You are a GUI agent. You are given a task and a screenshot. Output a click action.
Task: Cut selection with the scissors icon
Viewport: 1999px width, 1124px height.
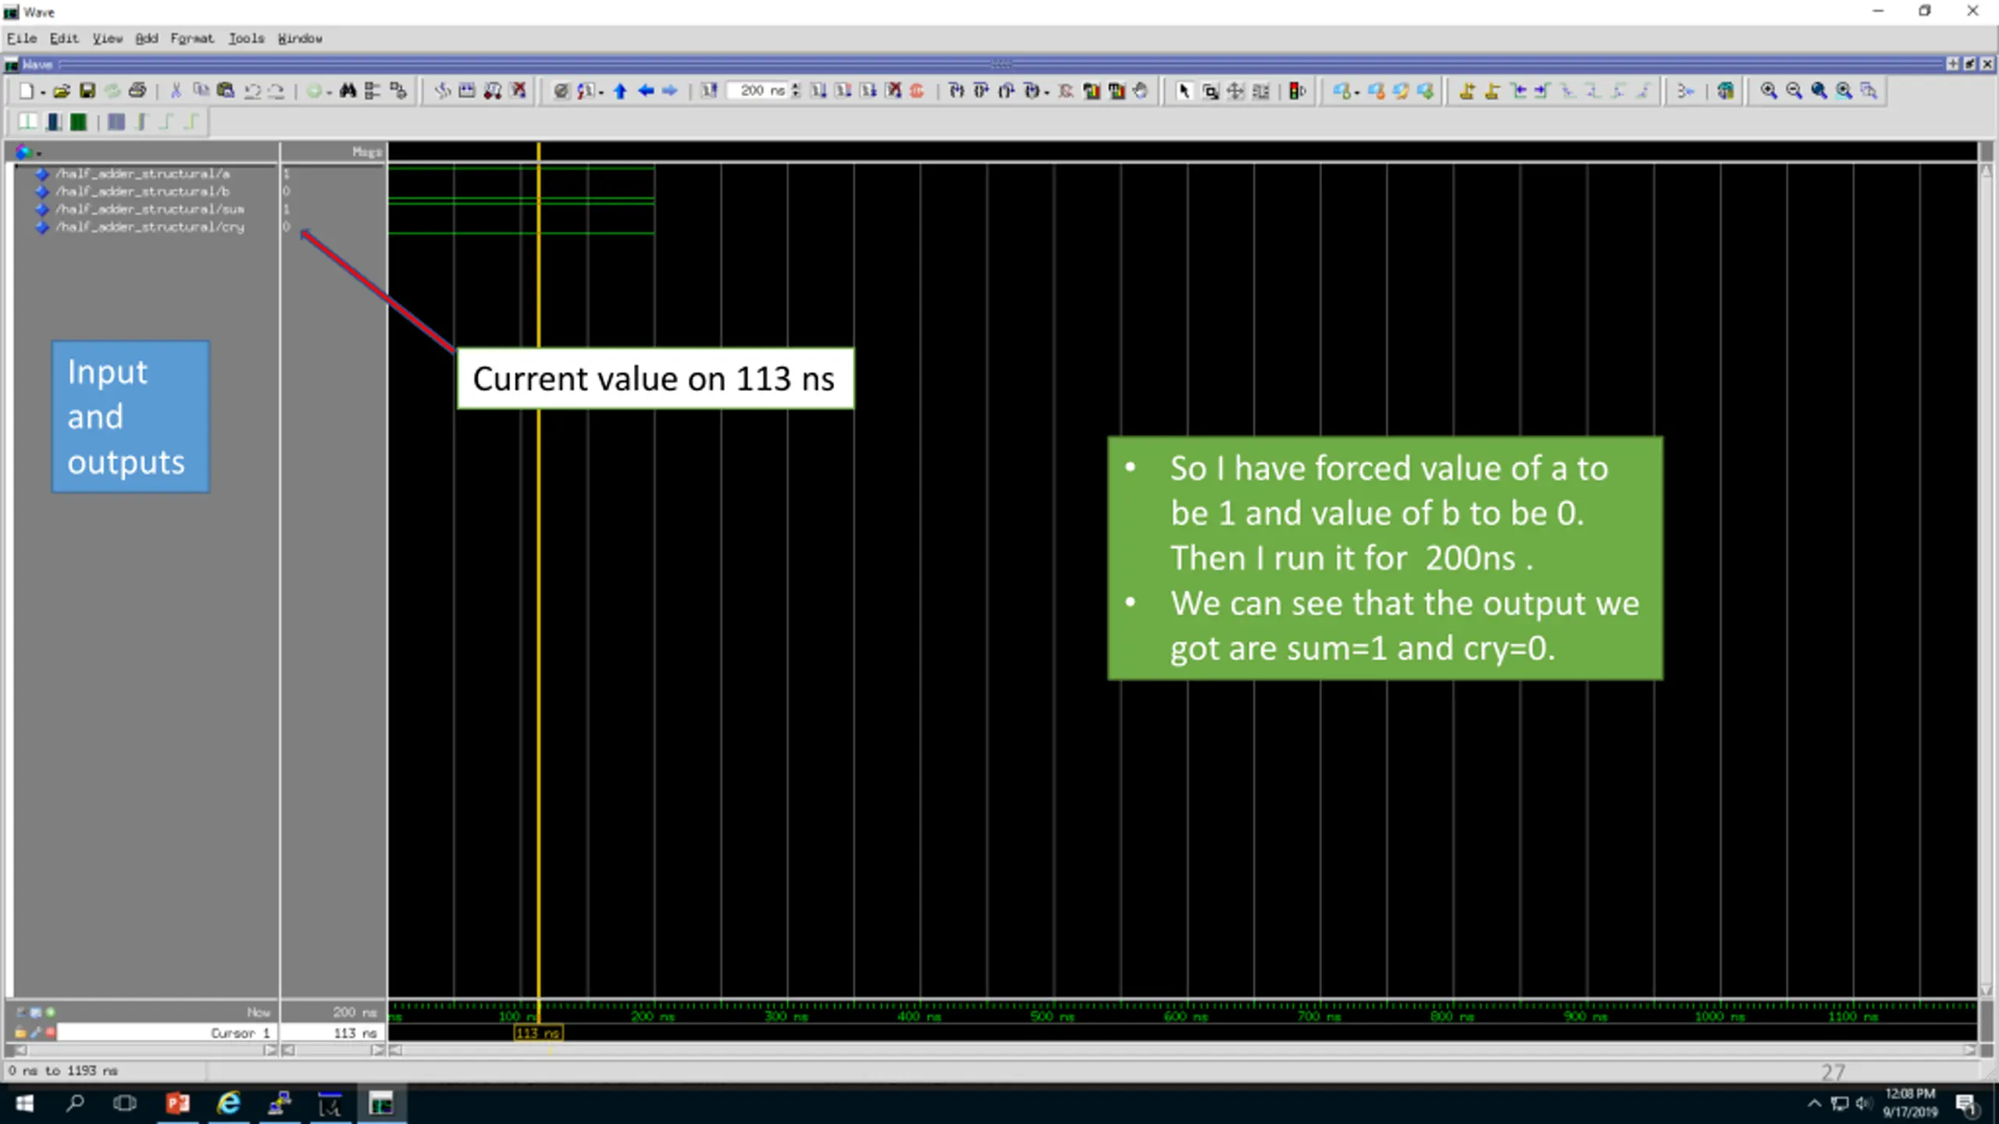pyautogui.click(x=176, y=91)
